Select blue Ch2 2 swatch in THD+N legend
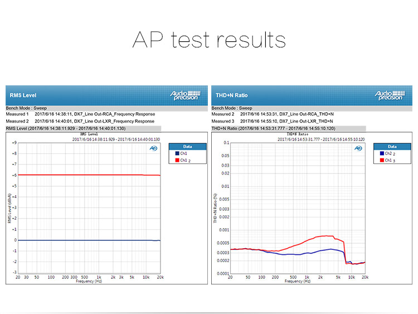Viewport: 418px width, 314px height. click(382, 153)
